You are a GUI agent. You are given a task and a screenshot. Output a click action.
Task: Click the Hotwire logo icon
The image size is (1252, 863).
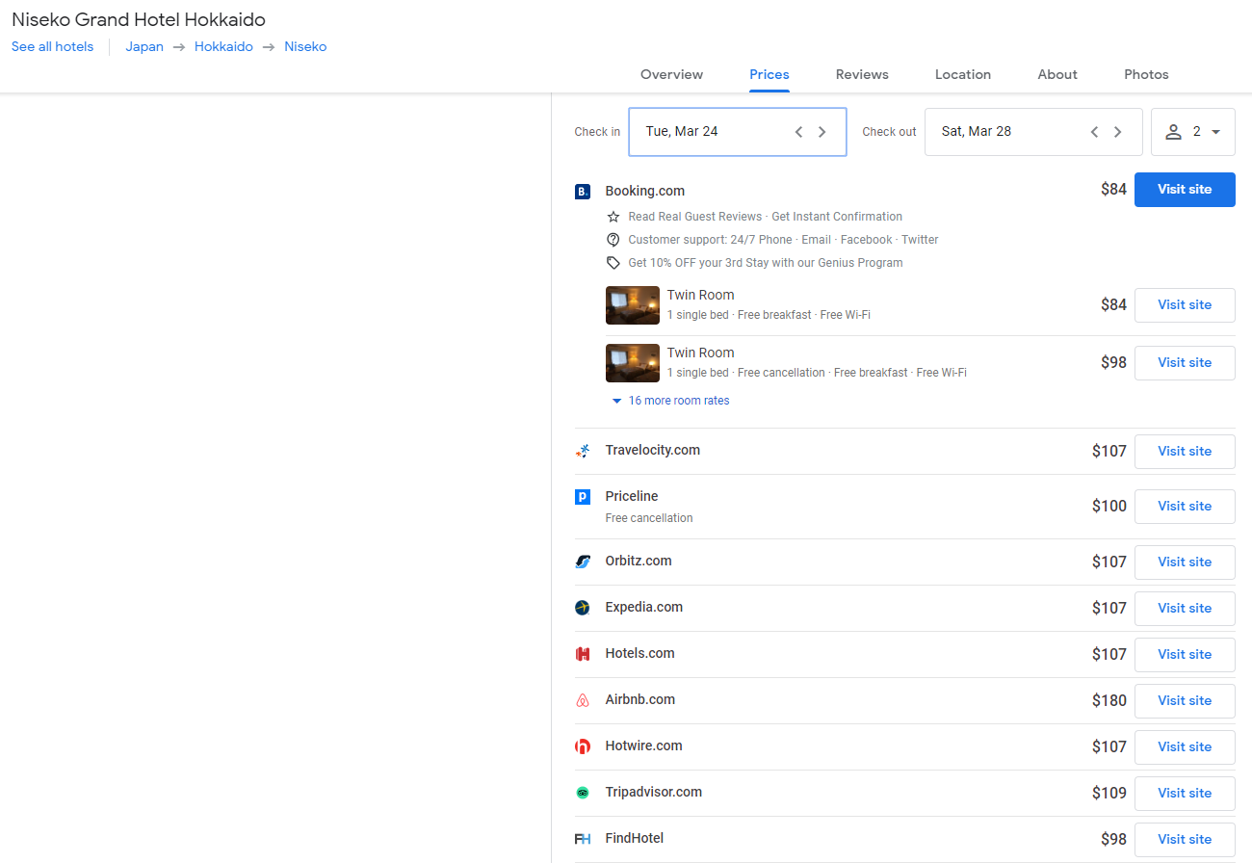(x=582, y=746)
